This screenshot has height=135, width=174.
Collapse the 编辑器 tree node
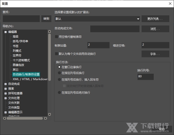pyautogui.click(x=6, y=32)
